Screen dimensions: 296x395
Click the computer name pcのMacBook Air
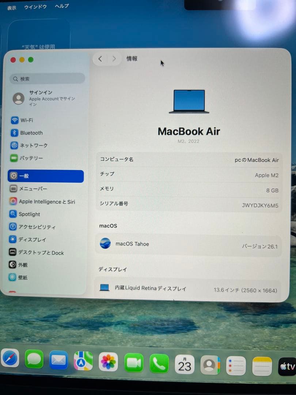257,160
